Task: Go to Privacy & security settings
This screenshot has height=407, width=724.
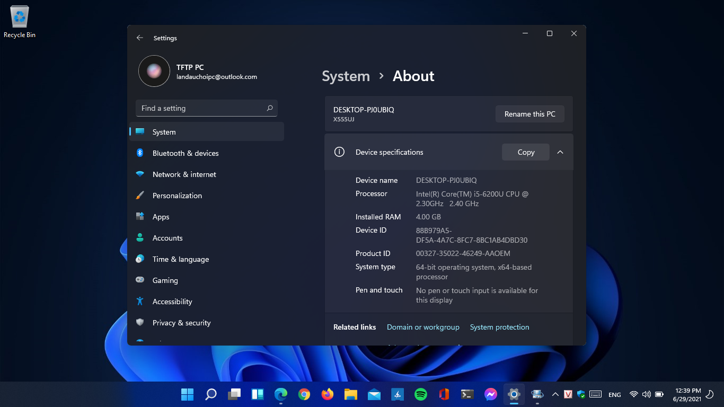Action: click(207, 323)
